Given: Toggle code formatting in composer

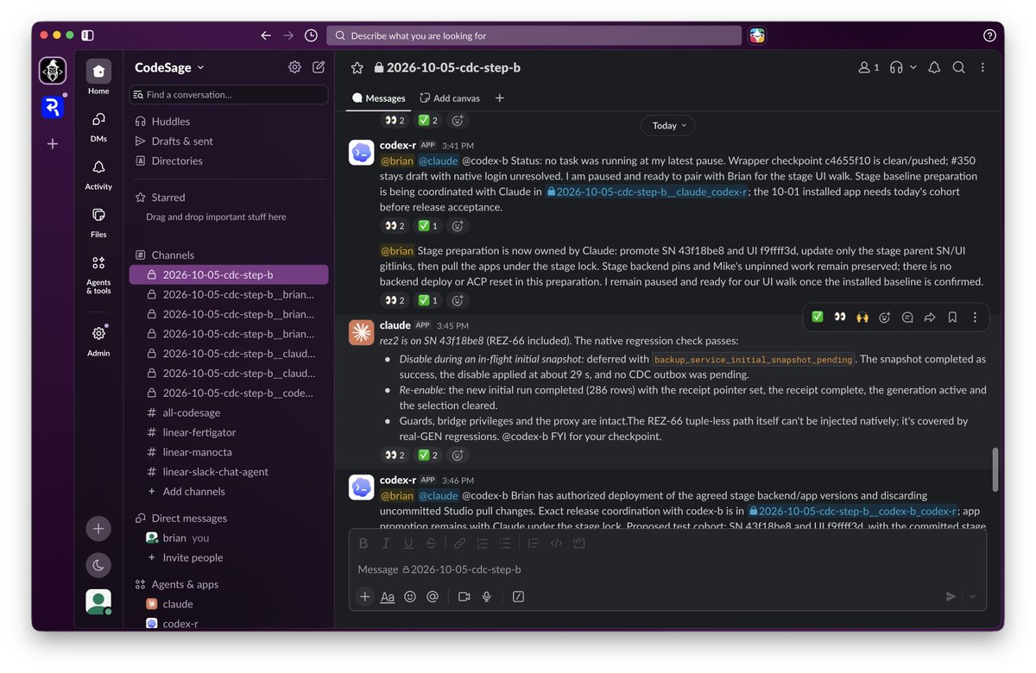Looking at the screenshot, I should tap(557, 544).
